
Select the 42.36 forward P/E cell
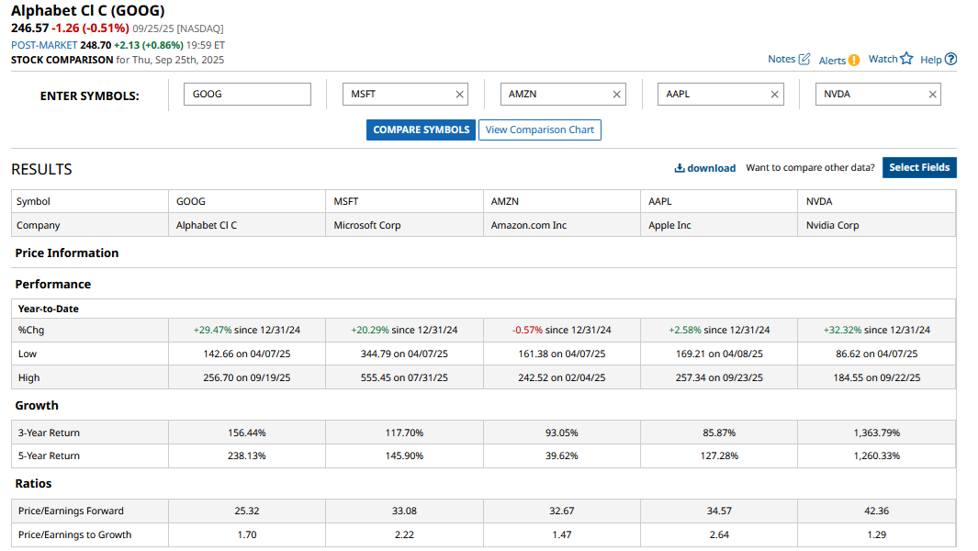click(x=877, y=511)
